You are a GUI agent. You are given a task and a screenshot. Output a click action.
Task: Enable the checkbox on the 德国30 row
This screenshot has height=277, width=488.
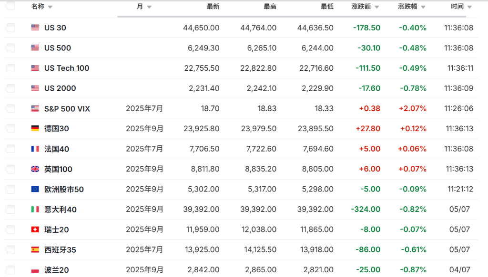10,128
